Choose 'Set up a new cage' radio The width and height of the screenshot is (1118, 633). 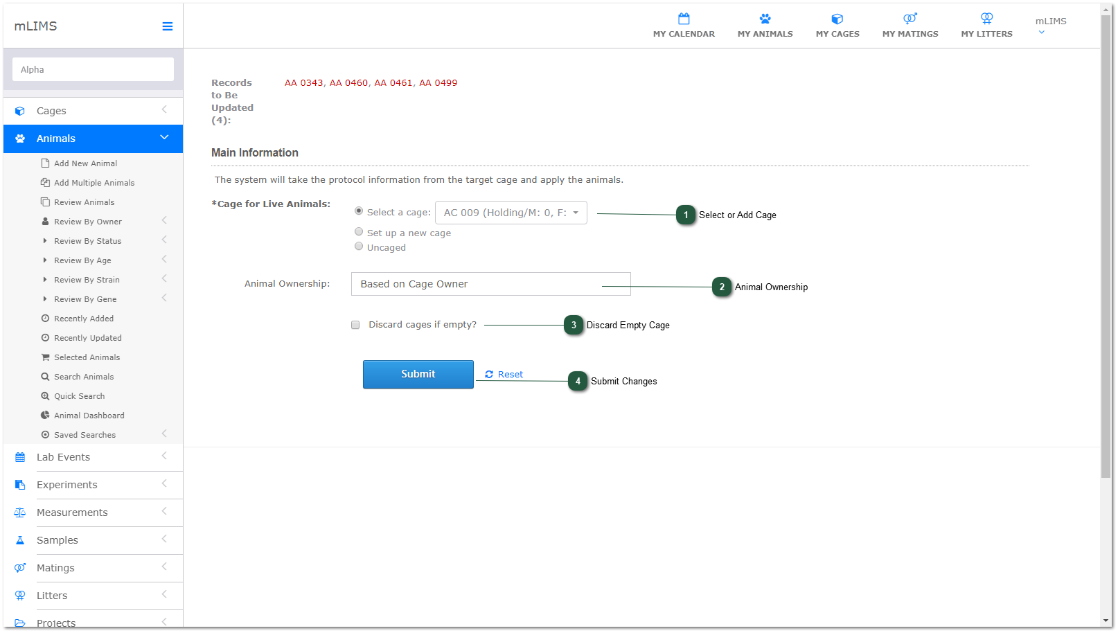359,231
